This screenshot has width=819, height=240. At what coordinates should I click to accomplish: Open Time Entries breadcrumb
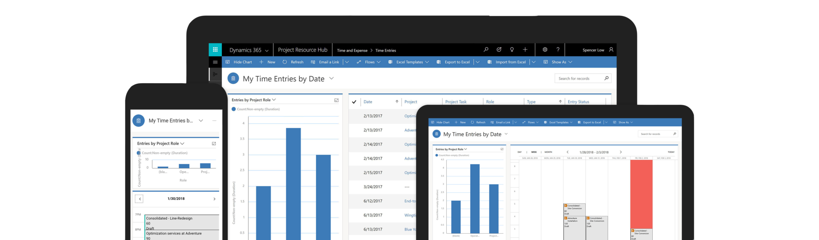click(x=386, y=50)
